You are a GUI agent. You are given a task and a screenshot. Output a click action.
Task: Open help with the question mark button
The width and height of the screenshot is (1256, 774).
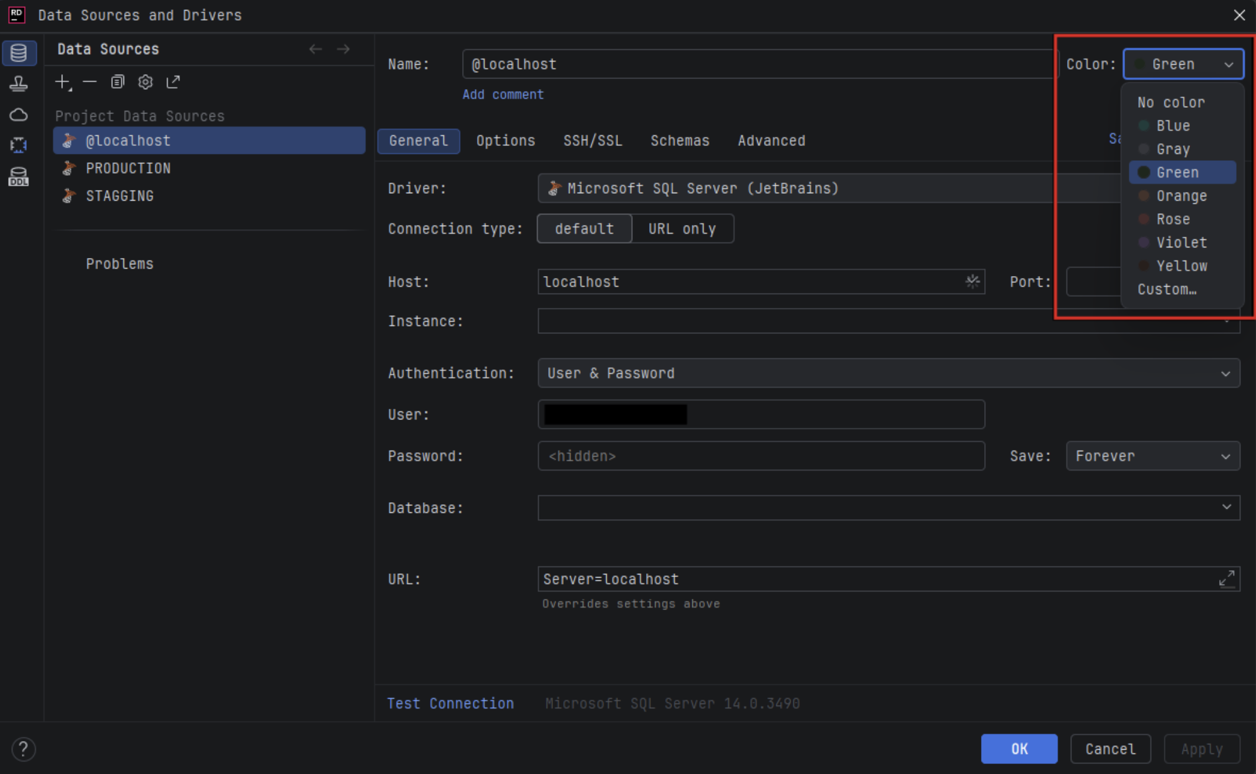coord(23,748)
